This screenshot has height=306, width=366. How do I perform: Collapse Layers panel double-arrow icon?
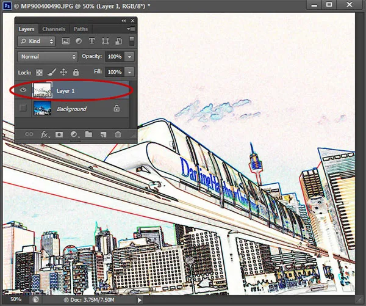coord(124,21)
